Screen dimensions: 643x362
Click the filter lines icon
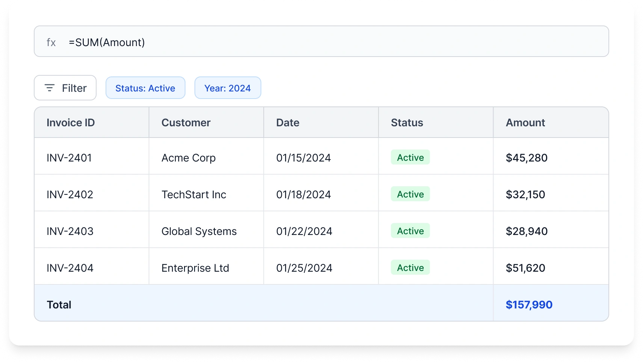click(50, 88)
